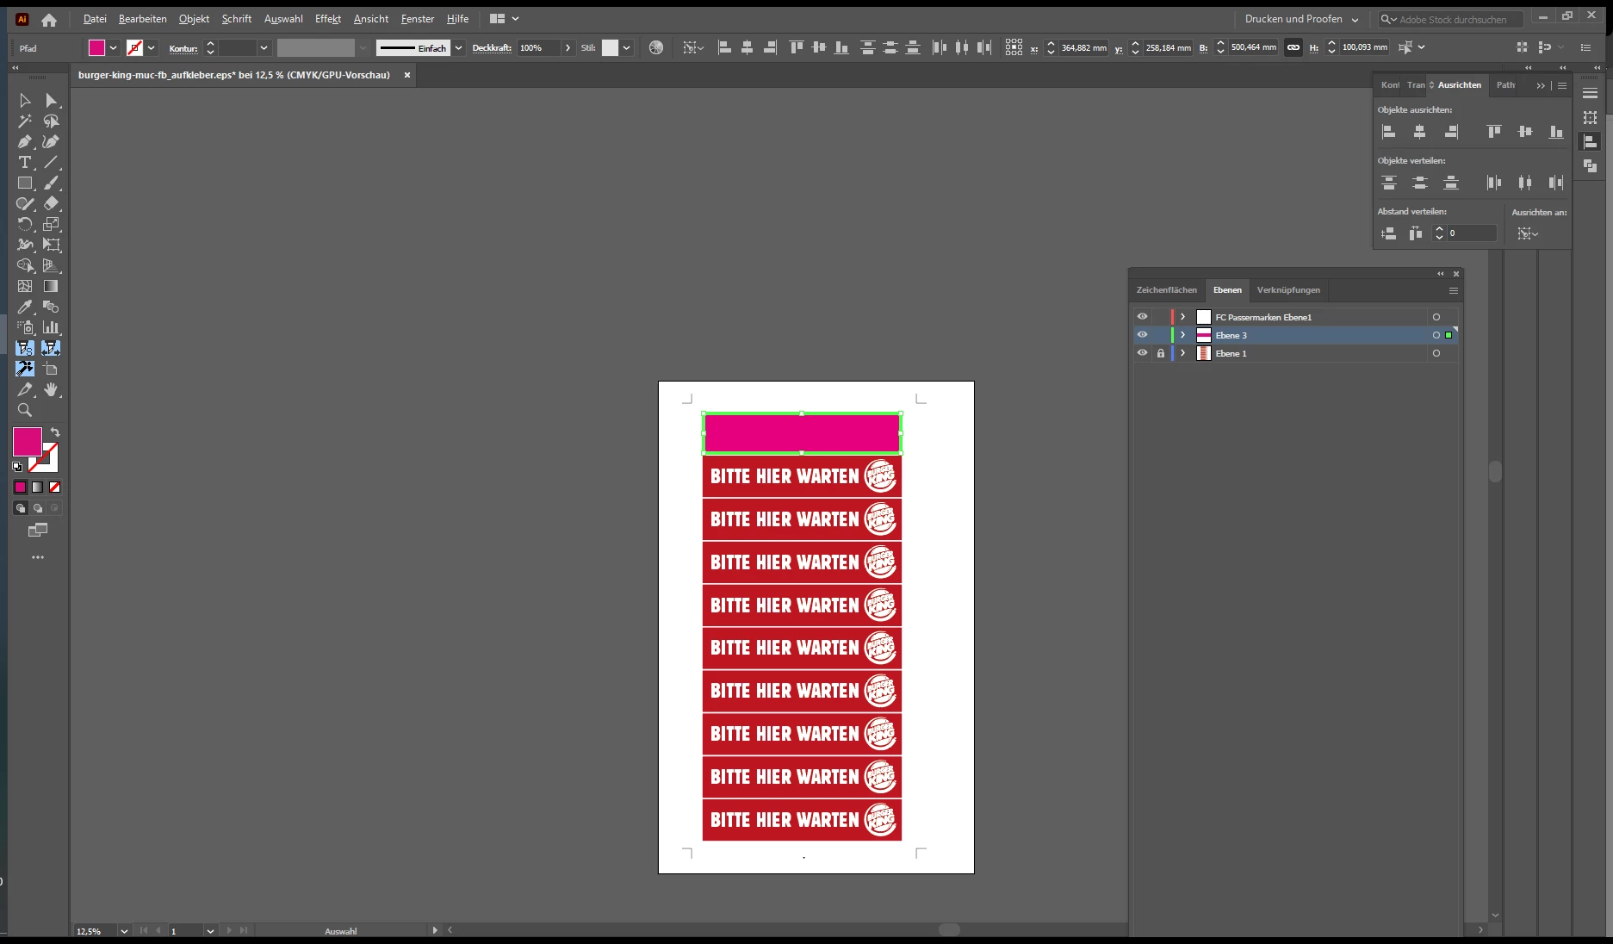The width and height of the screenshot is (1613, 944).
Task: Select the Shape Builder tool
Action: tap(25, 266)
